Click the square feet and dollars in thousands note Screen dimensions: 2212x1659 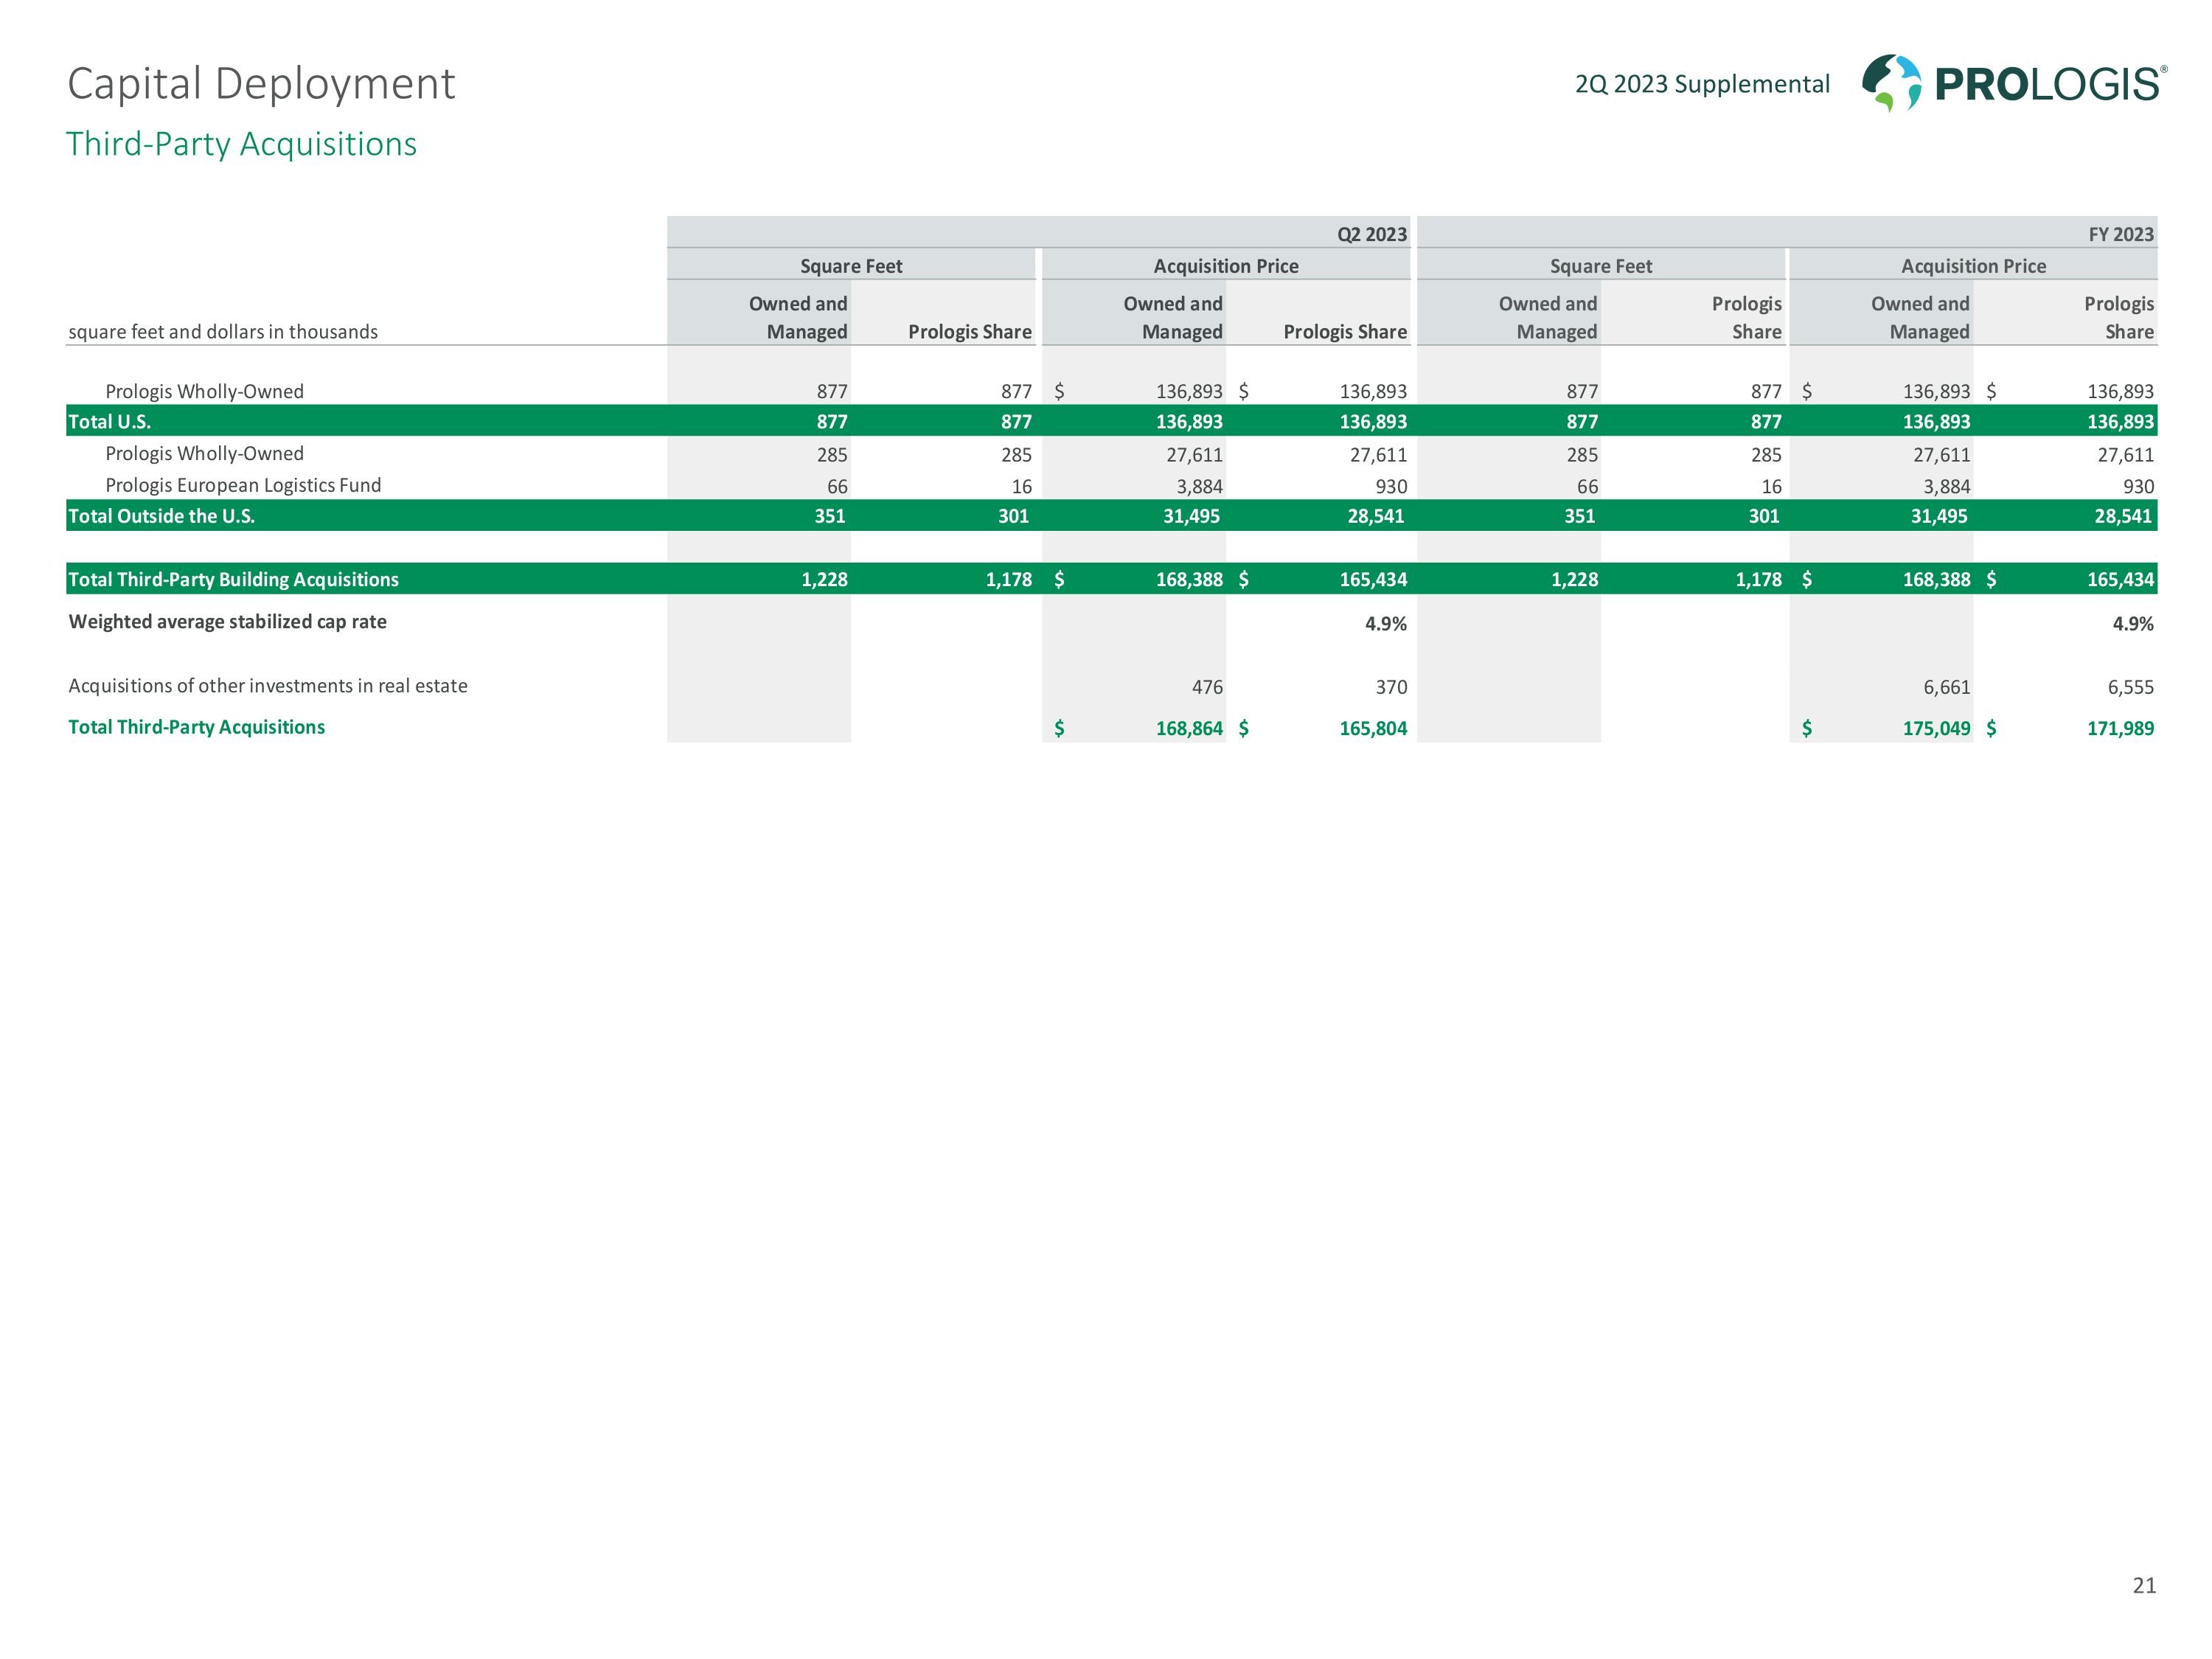click(223, 332)
